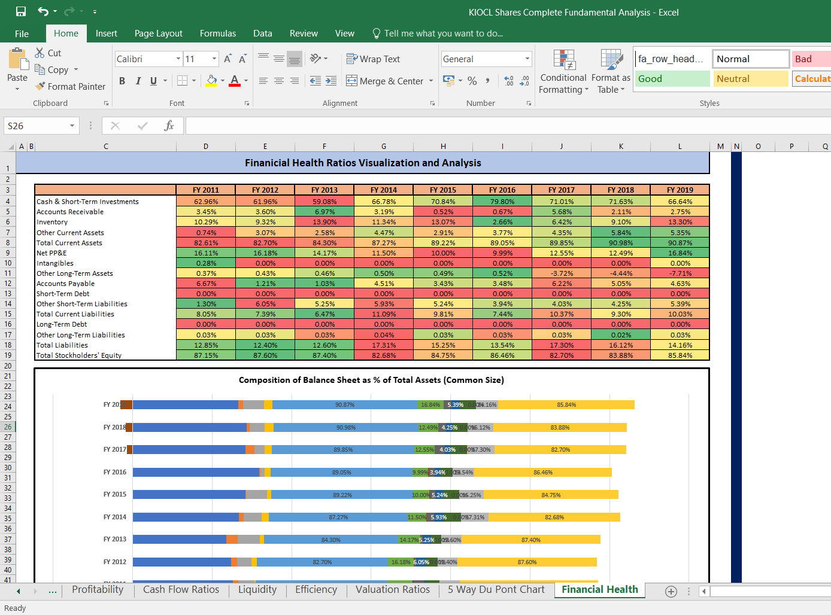The width and height of the screenshot is (831, 615).
Task: Increase font size with large A
Action: tap(228, 59)
